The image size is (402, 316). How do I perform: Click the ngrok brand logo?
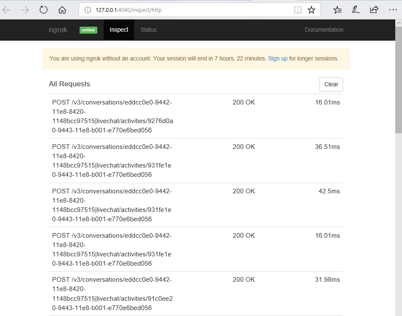pyautogui.click(x=58, y=30)
